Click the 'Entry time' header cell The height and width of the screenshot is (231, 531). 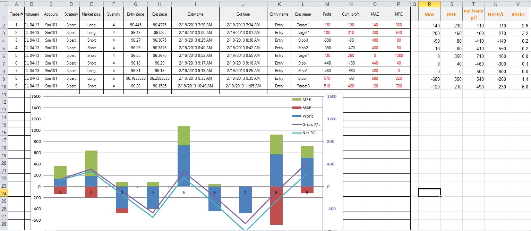pyautogui.click(x=196, y=15)
